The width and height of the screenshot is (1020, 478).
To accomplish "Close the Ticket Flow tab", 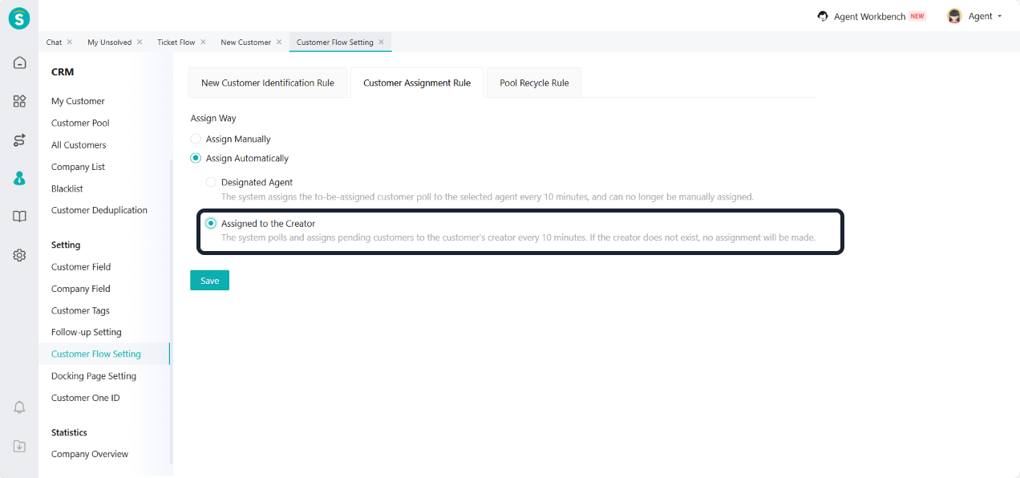I will click(203, 42).
